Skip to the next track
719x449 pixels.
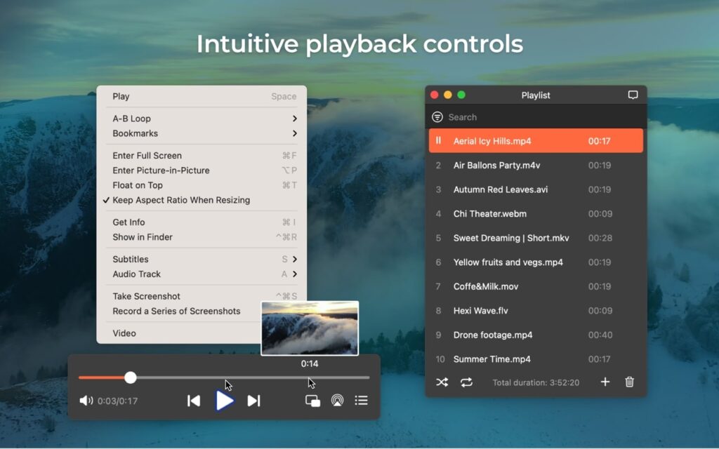[253, 400]
